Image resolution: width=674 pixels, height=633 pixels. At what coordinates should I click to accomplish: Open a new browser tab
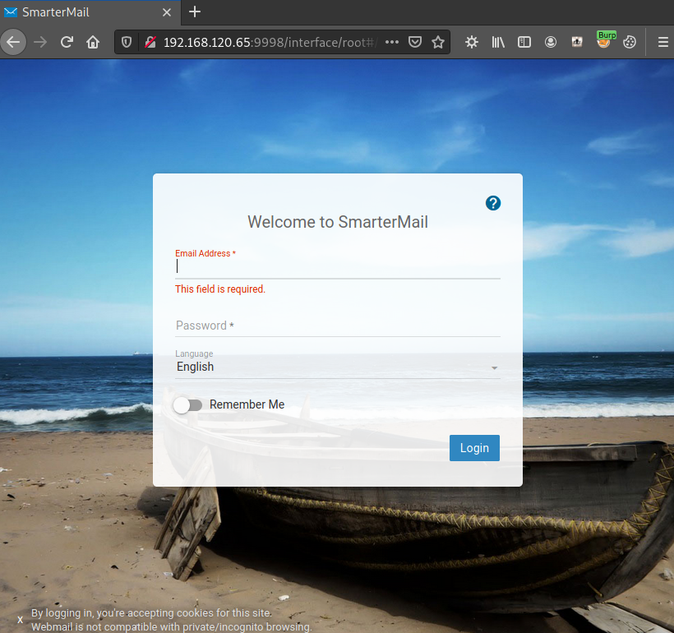click(x=195, y=12)
